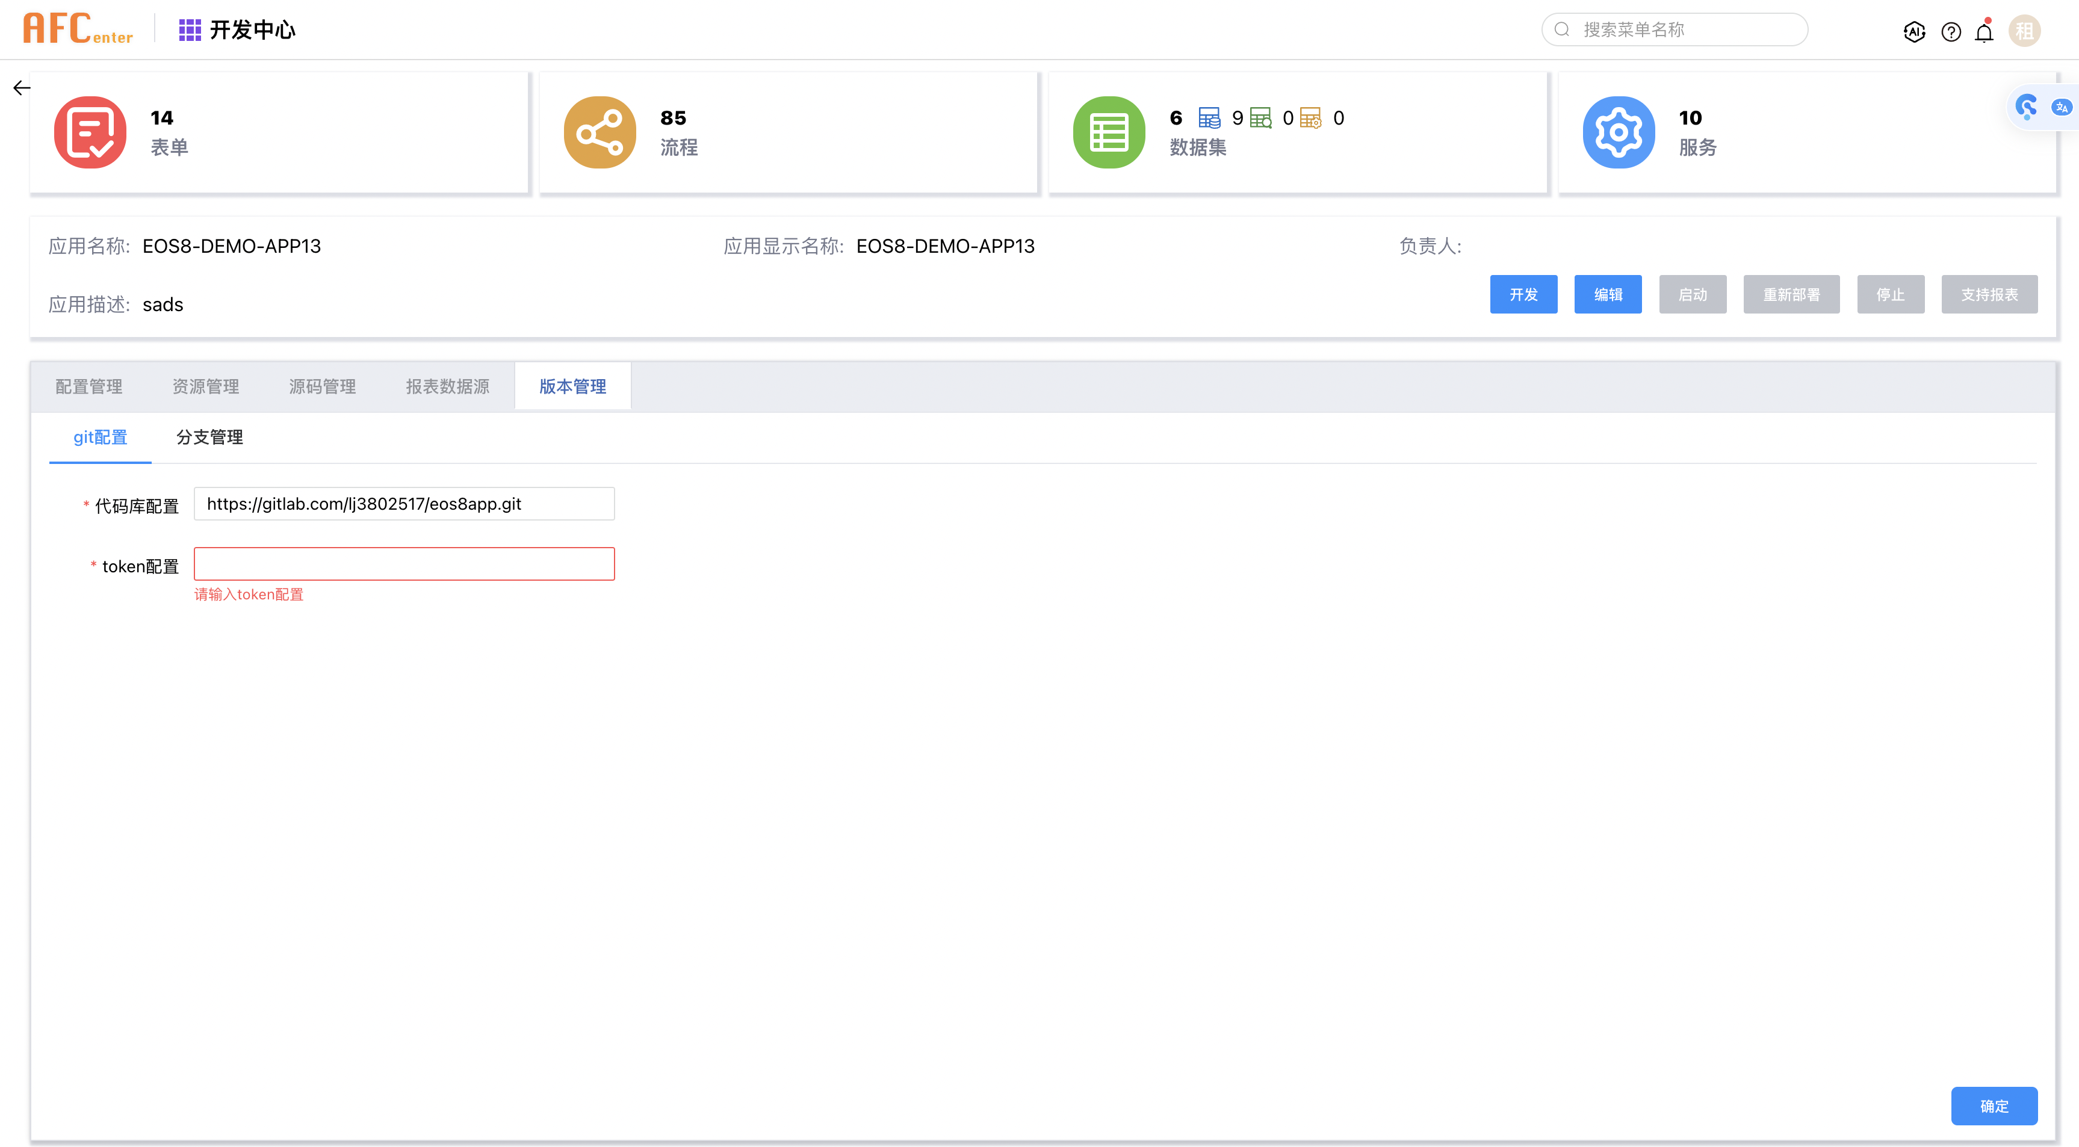Click the empty token配置 input field

(x=403, y=563)
